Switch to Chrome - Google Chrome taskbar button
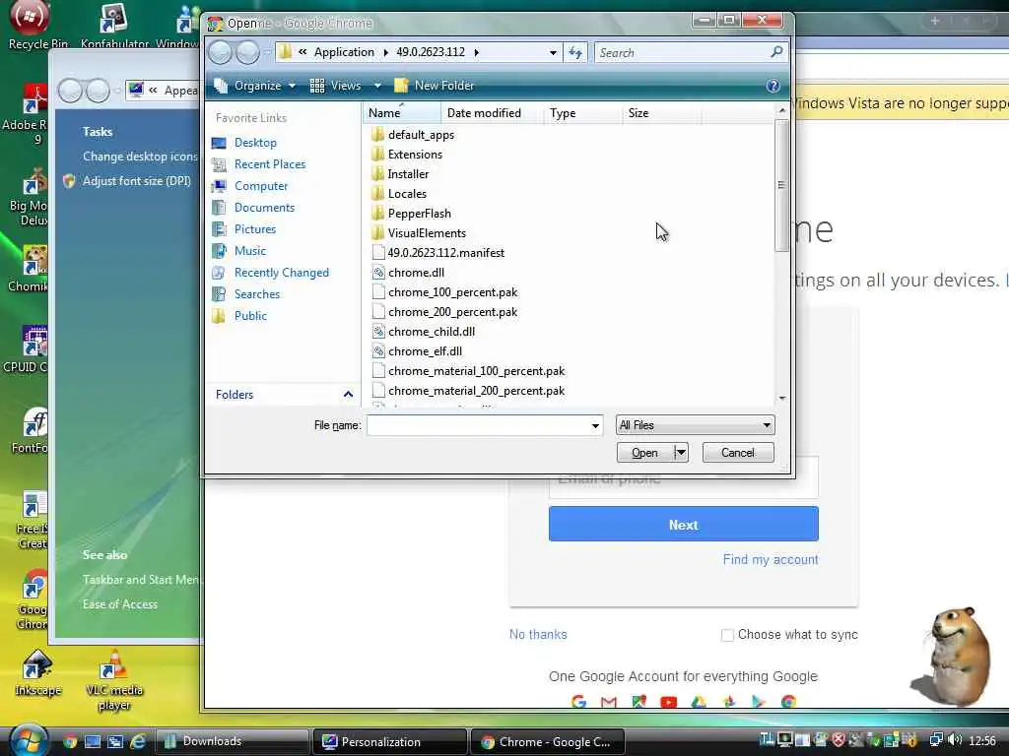The height and width of the screenshot is (756, 1009). (x=548, y=742)
